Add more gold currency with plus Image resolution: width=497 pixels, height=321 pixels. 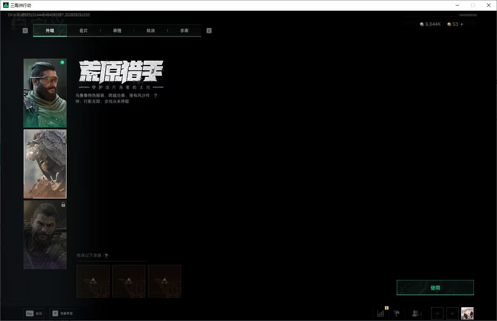tap(462, 24)
